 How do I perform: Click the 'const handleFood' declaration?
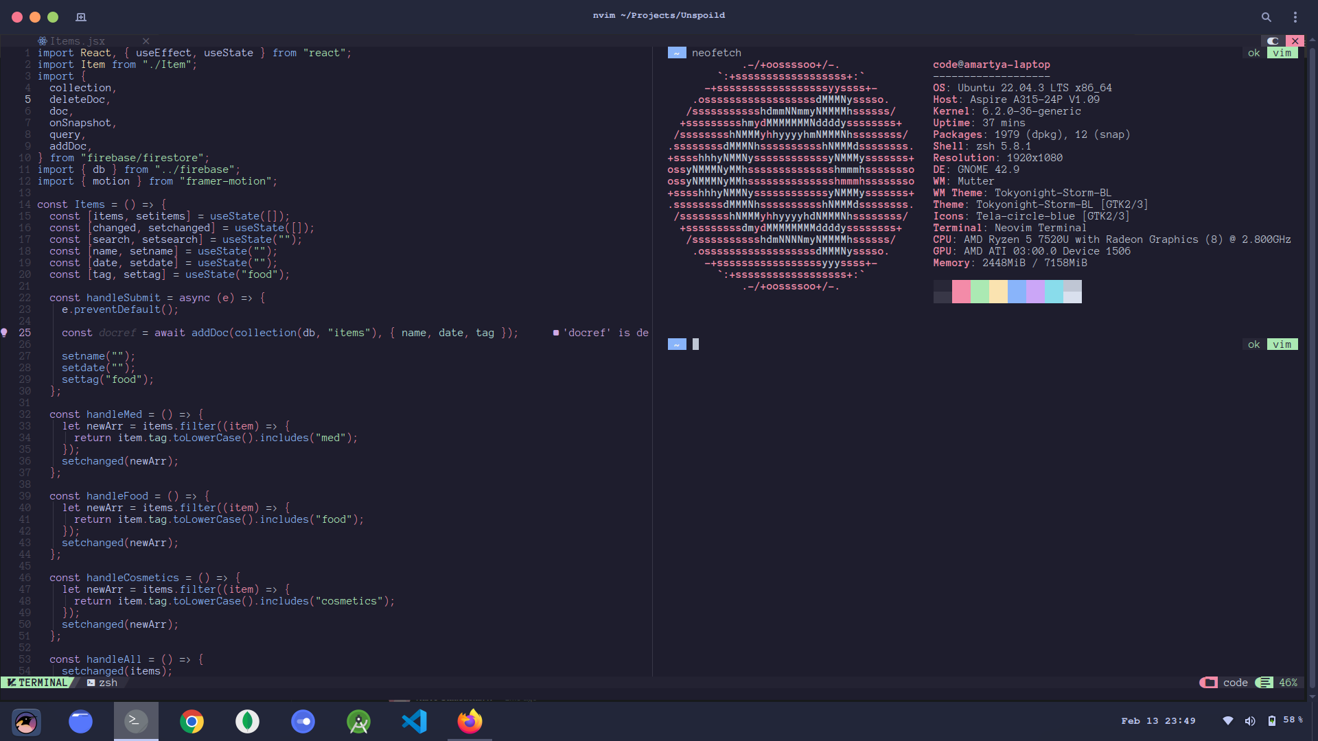tap(130, 496)
